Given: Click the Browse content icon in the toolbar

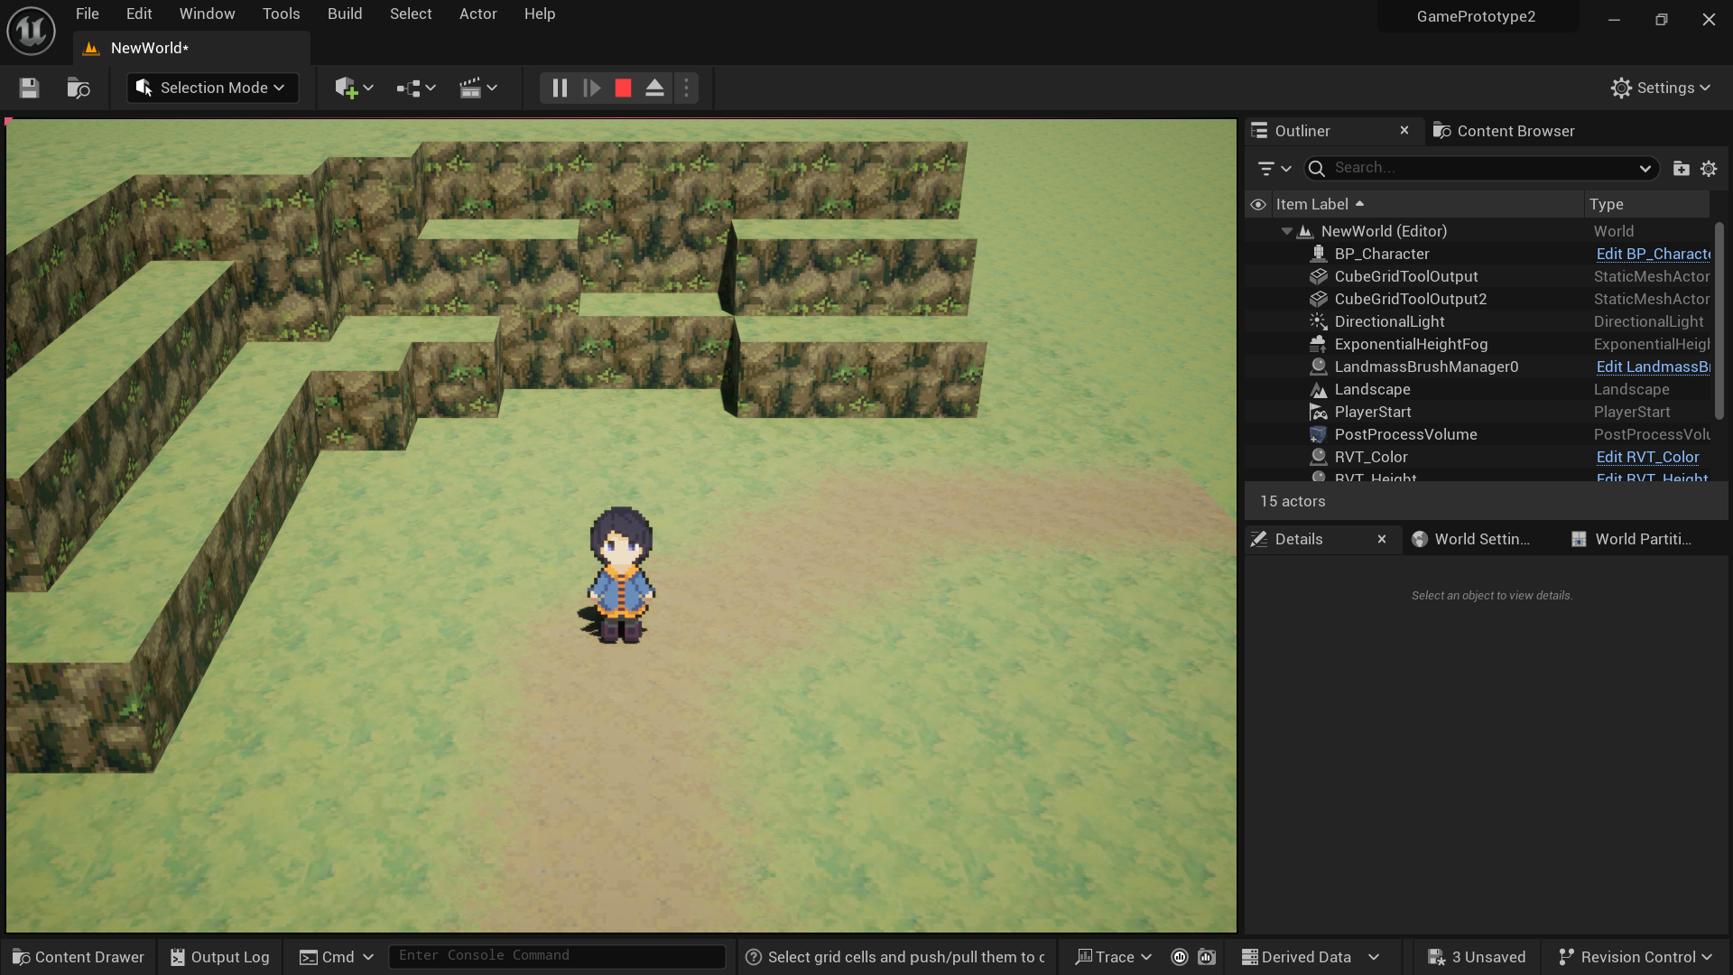Looking at the screenshot, I should pyautogui.click(x=79, y=88).
